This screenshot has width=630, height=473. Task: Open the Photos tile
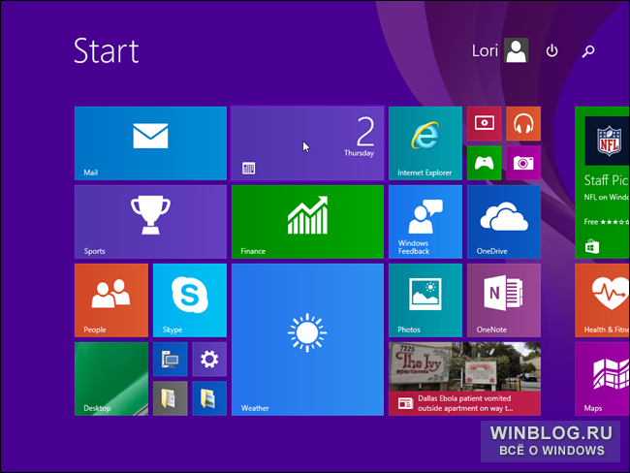tap(425, 300)
